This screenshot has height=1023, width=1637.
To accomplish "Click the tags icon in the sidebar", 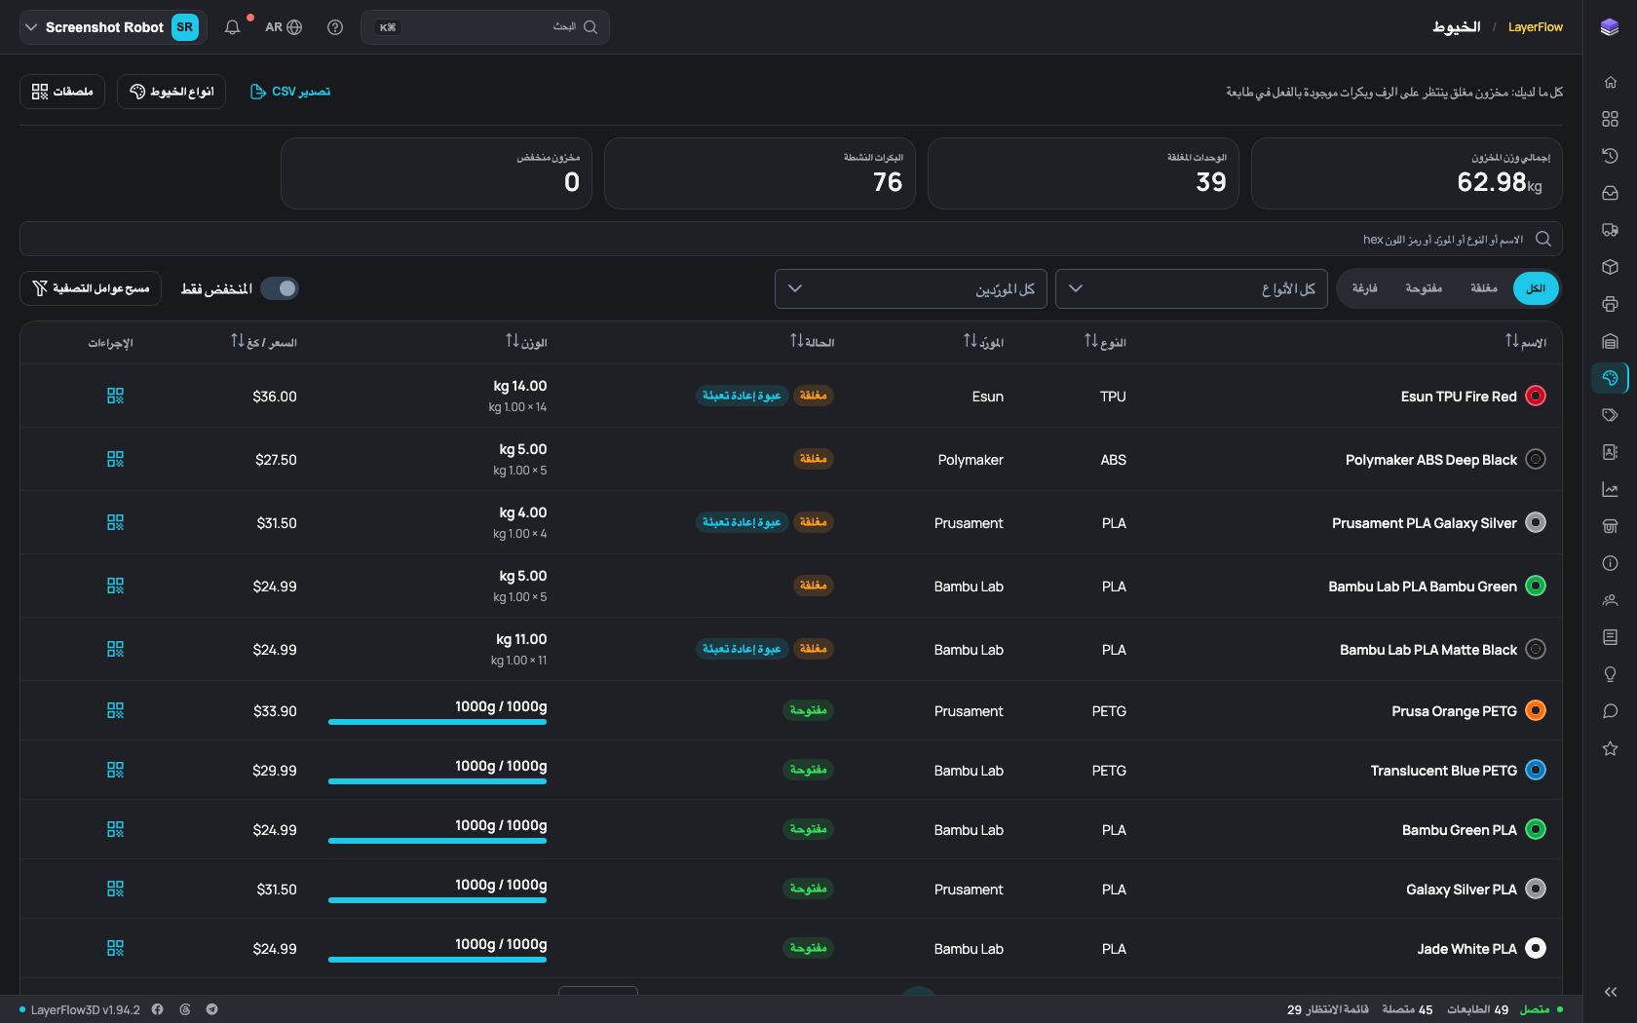I will point(1610,415).
